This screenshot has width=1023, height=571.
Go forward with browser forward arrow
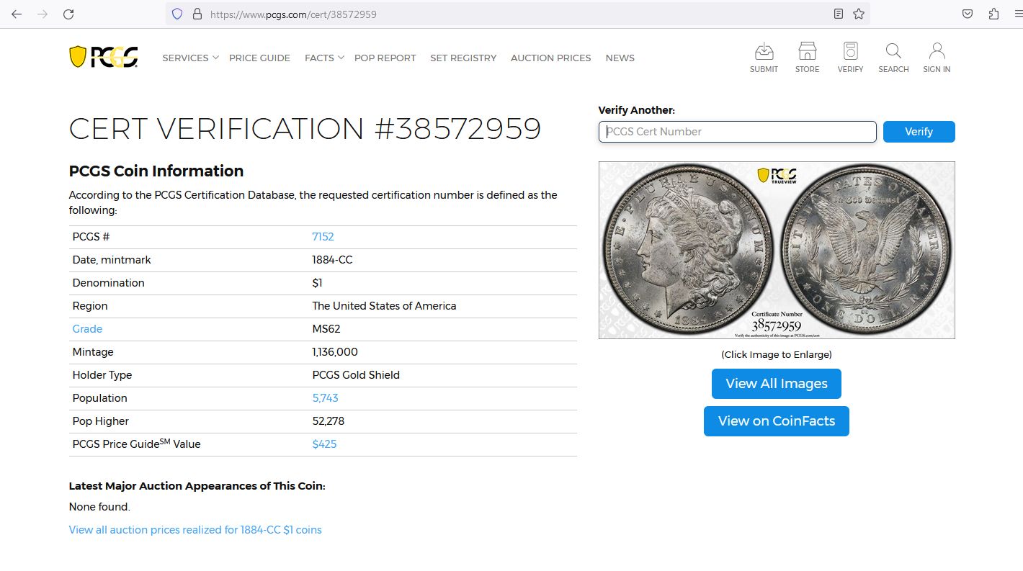click(x=43, y=14)
